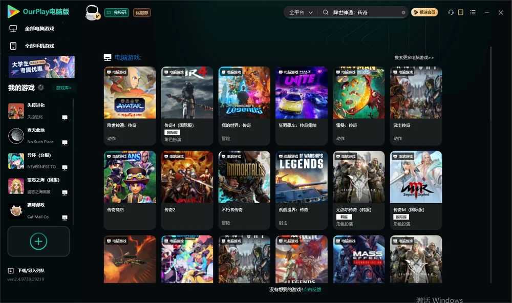
Task: Refresh the 我的游戏 list
Action: (41, 88)
